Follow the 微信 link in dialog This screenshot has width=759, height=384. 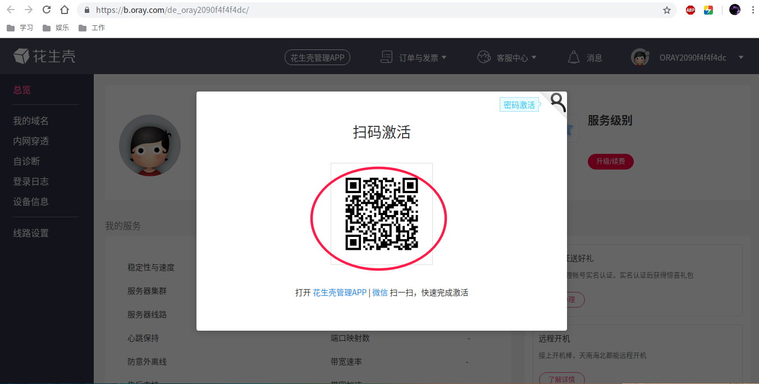(x=380, y=292)
